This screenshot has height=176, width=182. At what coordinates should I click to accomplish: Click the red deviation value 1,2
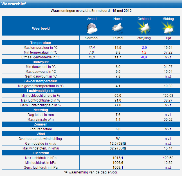click(144, 52)
